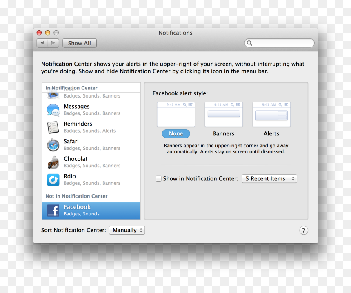Go back with the left arrow button
Image resolution: width=351 pixels, height=293 pixels.
(42, 43)
